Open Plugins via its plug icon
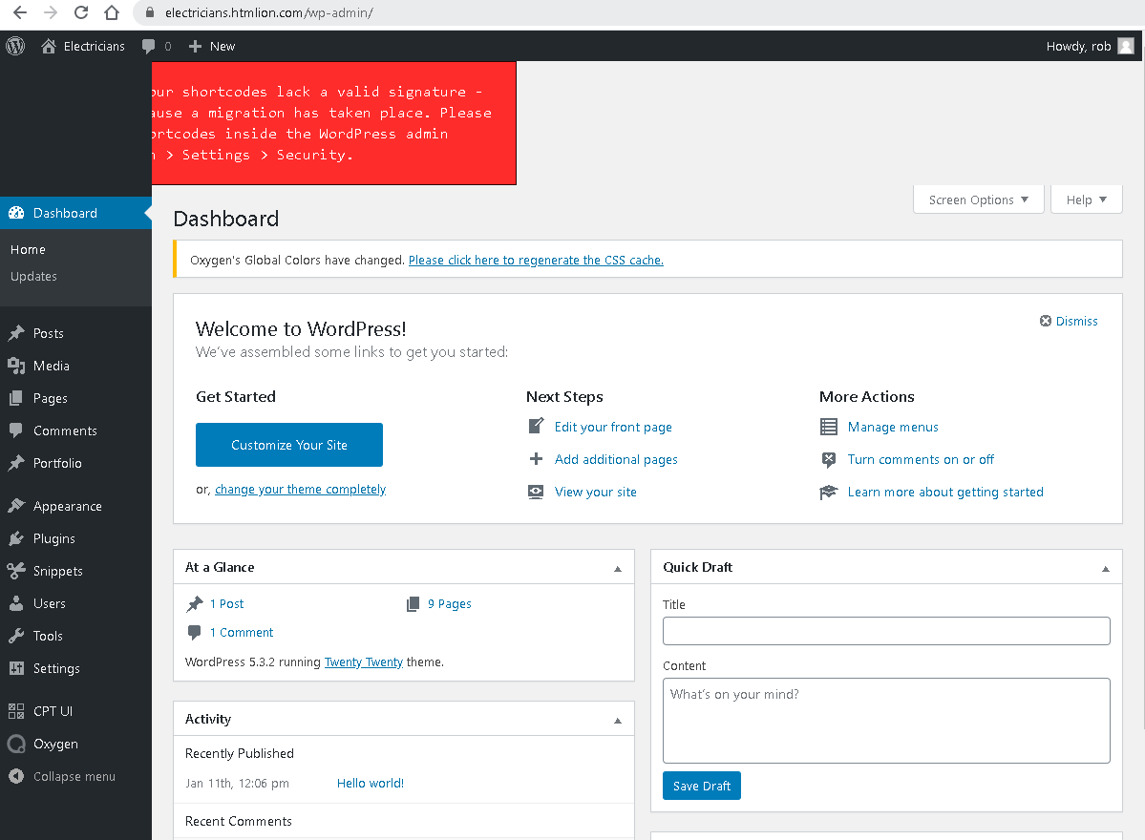Viewport: 1145px width, 840px height. pos(15,537)
